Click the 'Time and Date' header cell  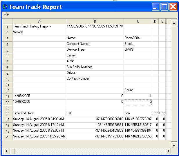39,114
